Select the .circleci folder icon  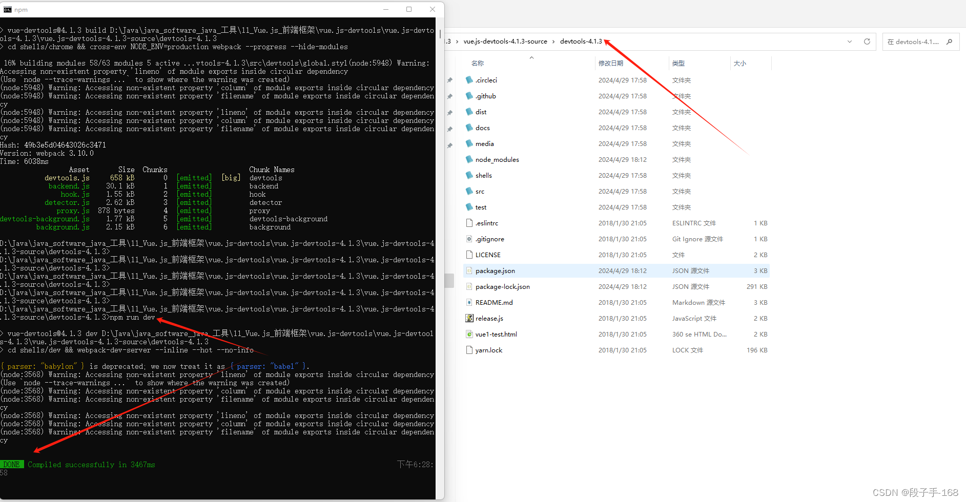point(469,80)
